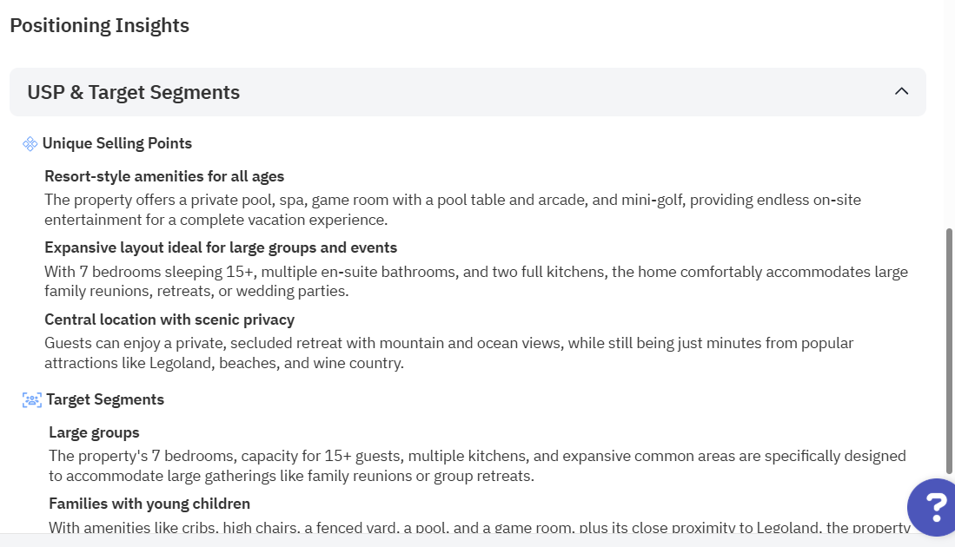Select the Unique Selling Points label
The image size is (955, 547).
click(x=117, y=143)
